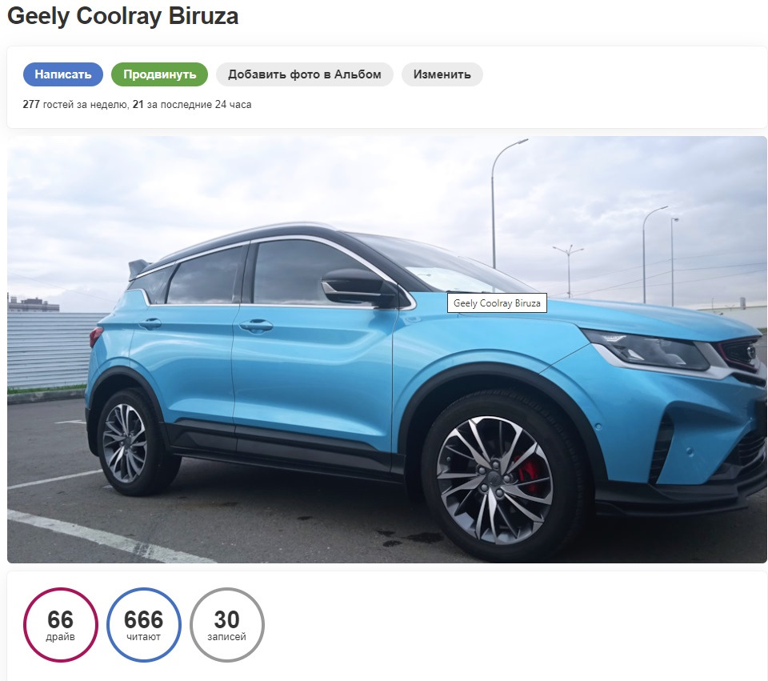Click the side mirror in the car photo
Viewport: 768px width, 681px height.
coord(358,287)
